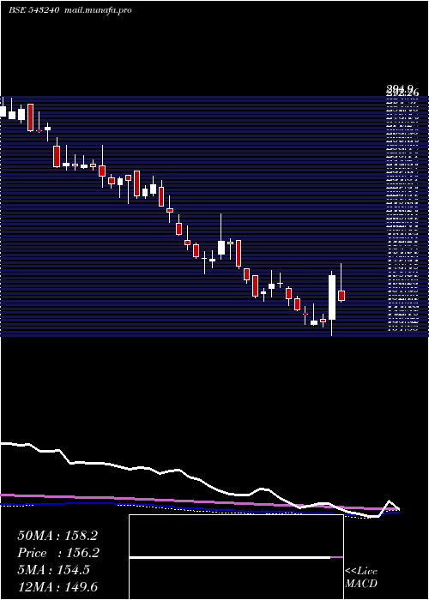Screen dimensions: 429x600
Task: Click the '<<Live' label
Action: (x=361, y=571)
